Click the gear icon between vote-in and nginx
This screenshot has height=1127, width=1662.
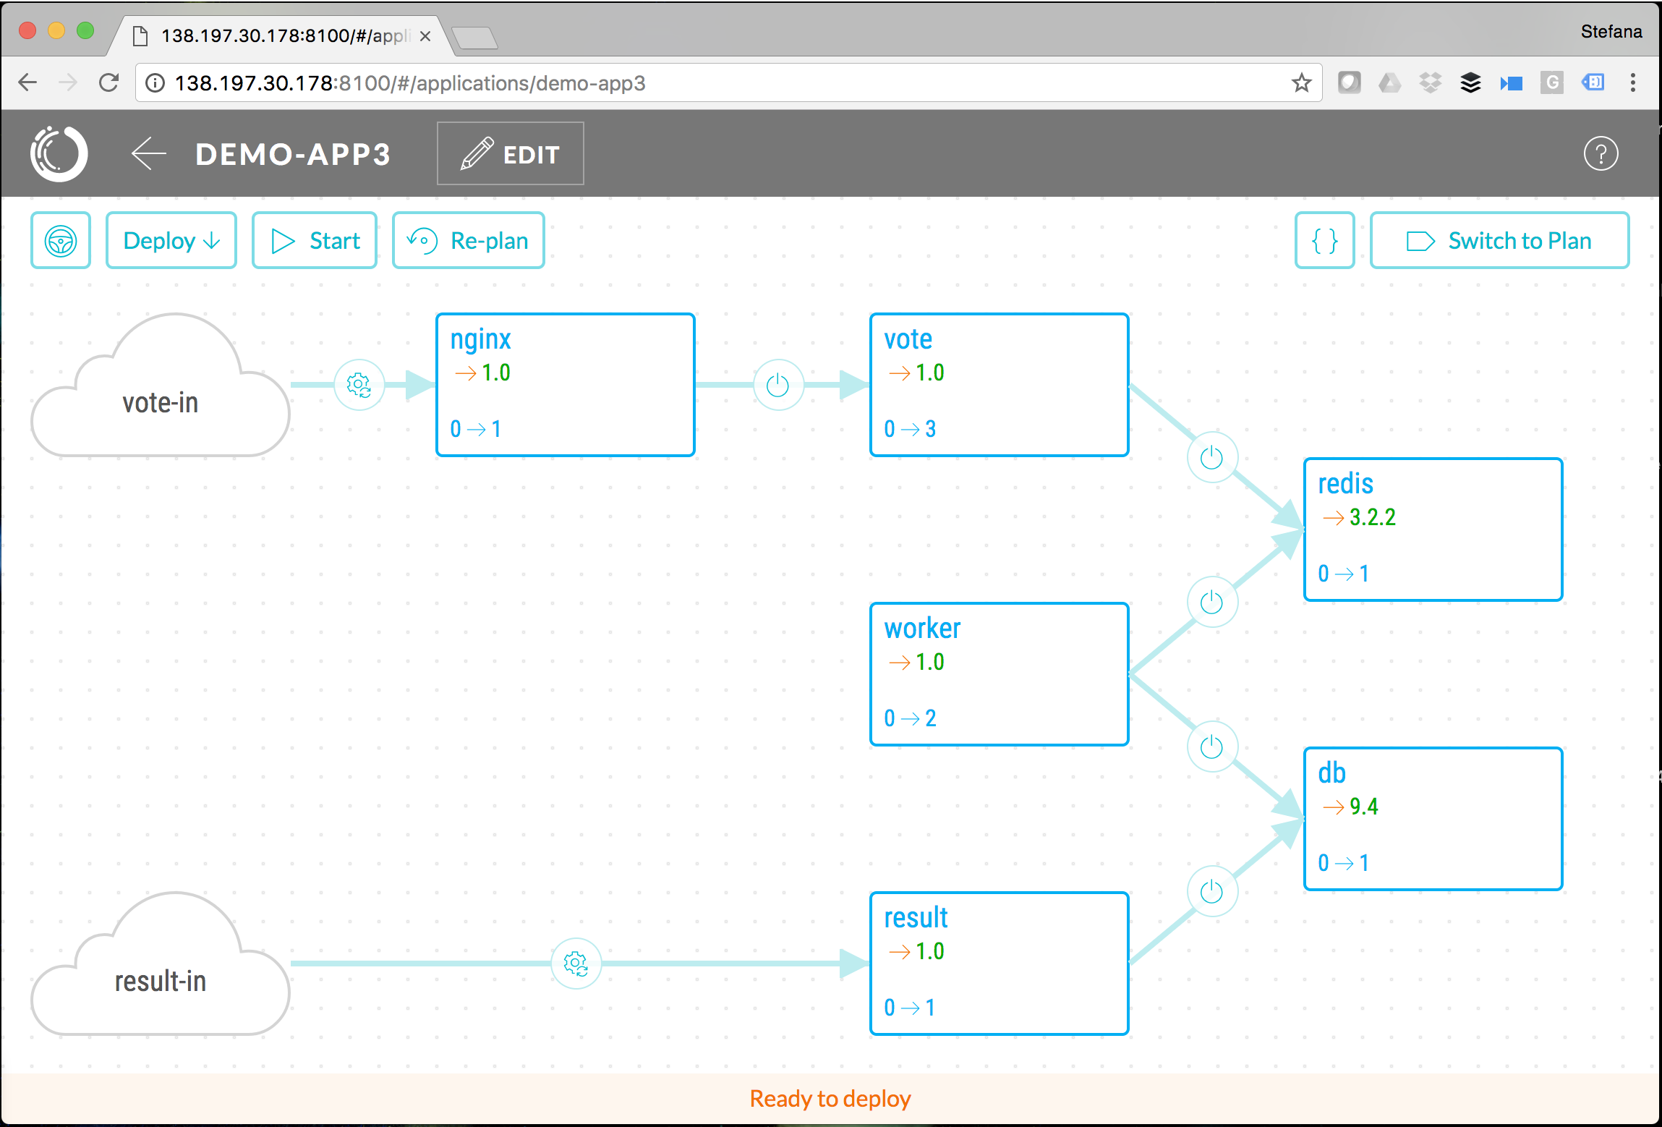pyautogui.click(x=359, y=385)
